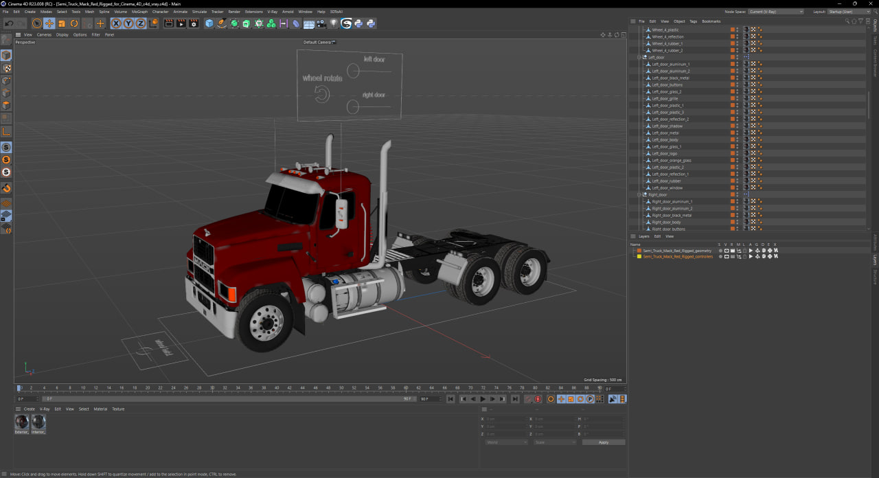Toggle Lock icon for controllers layer
The height and width of the screenshot is (478, 879).
point(745,256)
